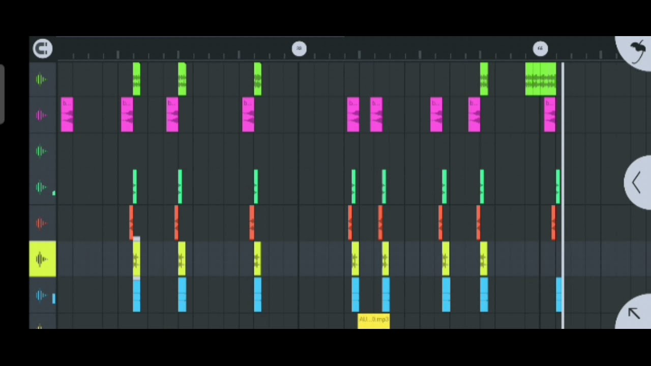
Task: Select the wide lime green audio clip
Action: point(541,79)
